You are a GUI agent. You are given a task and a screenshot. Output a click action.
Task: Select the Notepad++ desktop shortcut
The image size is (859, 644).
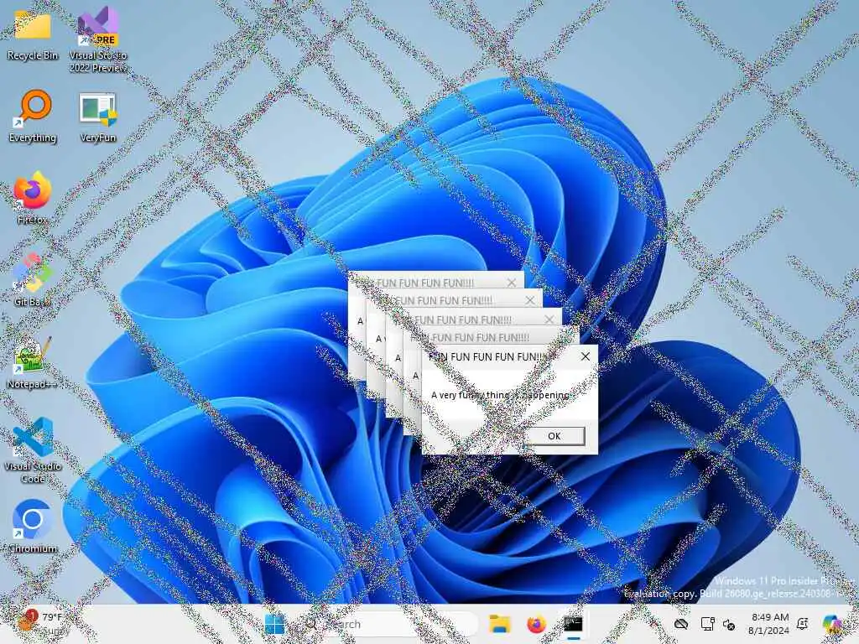click(x=33, y=362)
